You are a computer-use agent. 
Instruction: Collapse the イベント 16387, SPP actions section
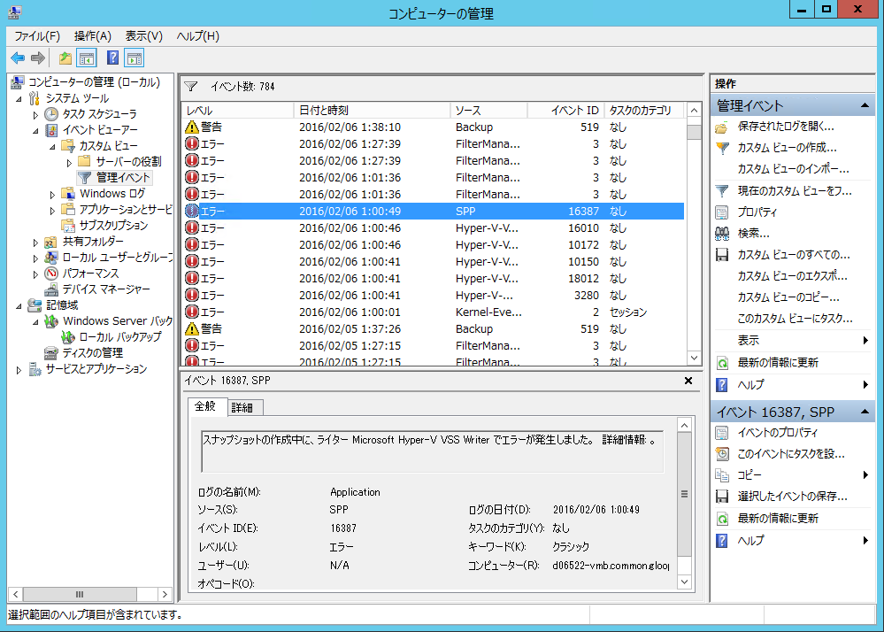click(865, 412)
